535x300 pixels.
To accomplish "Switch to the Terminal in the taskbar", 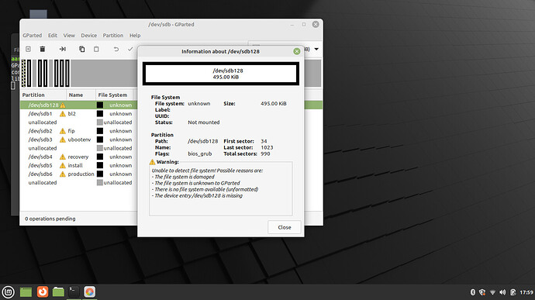I will [74, 291].
